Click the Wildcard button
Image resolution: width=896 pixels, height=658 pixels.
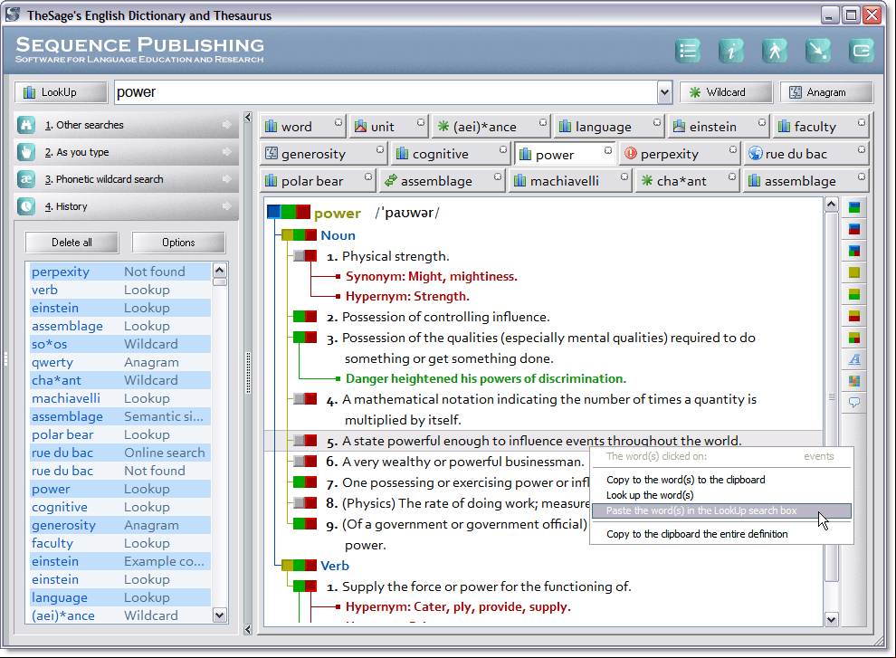point(726,92)
